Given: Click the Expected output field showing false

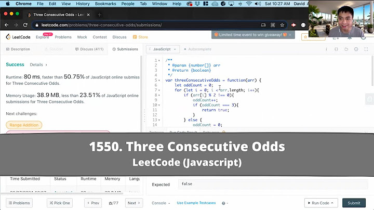Looking at the screenshot, I should tap(273, 184).
